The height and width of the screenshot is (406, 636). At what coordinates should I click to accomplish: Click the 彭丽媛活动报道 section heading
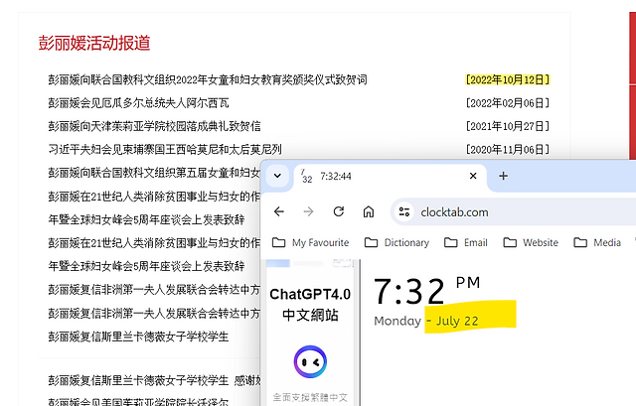point(94,43)
